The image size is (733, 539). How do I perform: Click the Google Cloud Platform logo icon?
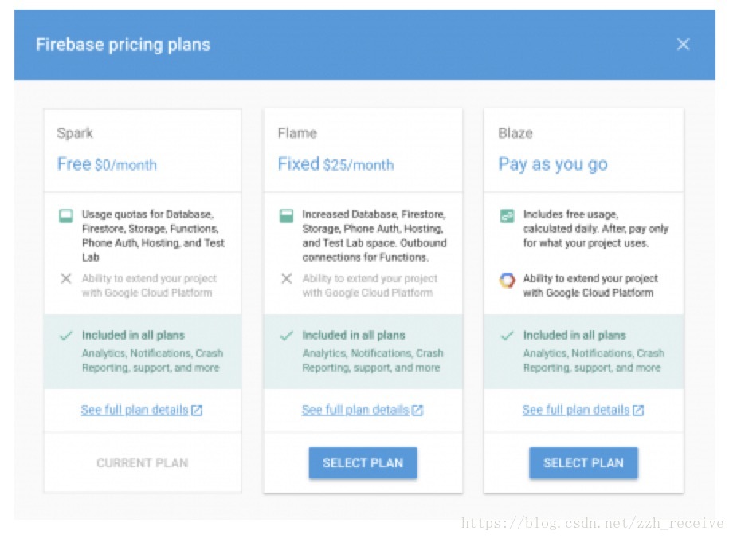click(x=507, y=280)
